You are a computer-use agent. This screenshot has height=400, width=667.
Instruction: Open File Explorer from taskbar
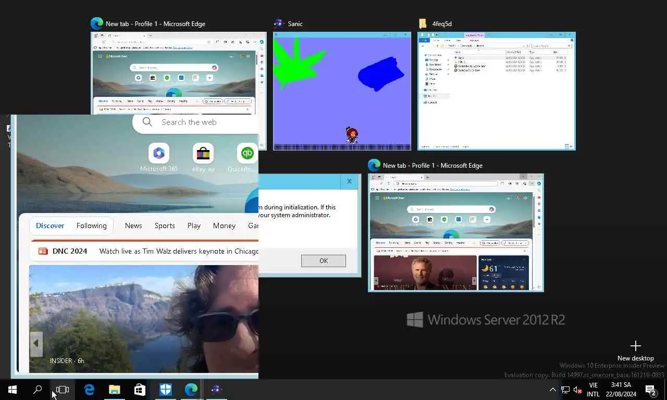point(115,390)
